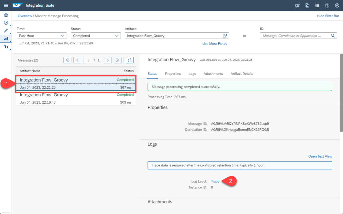The image size is (343, 214).
Task: Open the feedback chat icon in header
Action: pos(297,5)
